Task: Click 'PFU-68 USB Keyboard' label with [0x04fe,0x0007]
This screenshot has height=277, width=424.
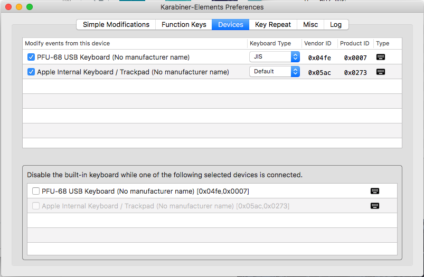Action: 146,192
